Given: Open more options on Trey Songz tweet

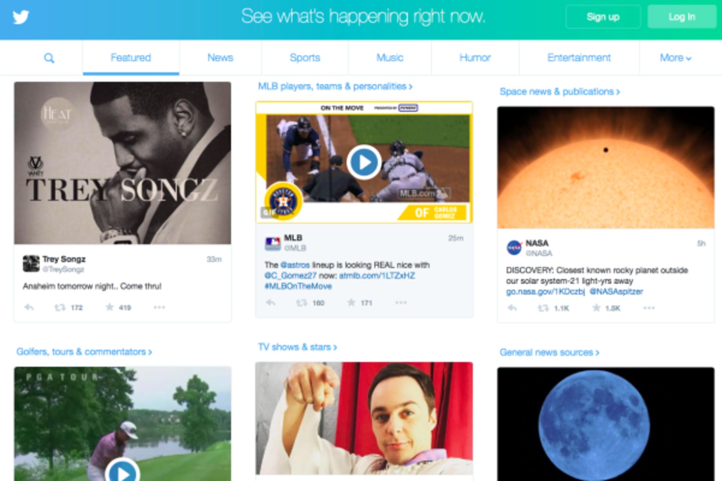Looking at the screenshot, I should pos(159,307).
